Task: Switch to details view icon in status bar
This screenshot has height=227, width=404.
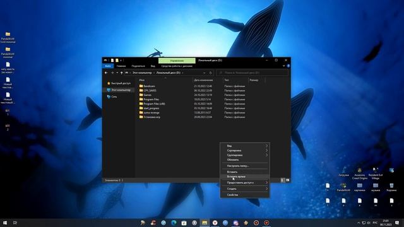Action: pos(282,180)
